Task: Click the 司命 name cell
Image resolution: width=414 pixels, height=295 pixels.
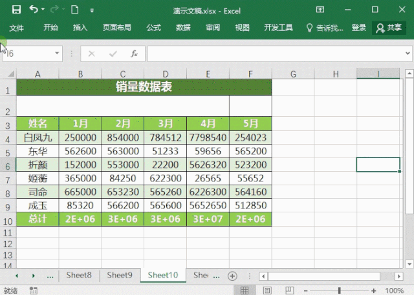Action: (x=38, y=192)
